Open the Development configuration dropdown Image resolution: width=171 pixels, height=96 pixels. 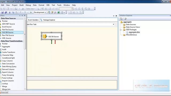coord(45,13)
